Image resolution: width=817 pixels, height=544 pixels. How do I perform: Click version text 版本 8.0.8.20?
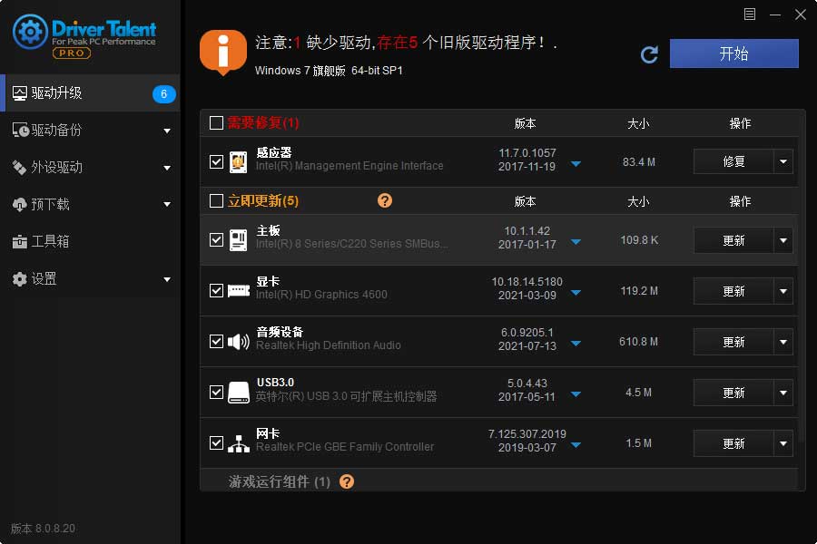[44, 529]
